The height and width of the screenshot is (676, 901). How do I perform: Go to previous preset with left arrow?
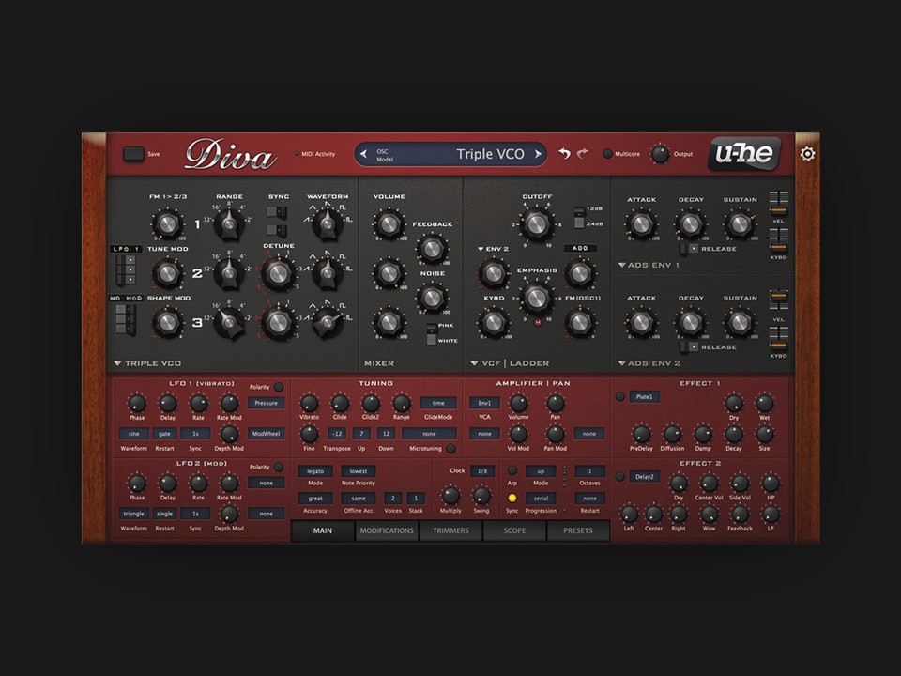363,154
